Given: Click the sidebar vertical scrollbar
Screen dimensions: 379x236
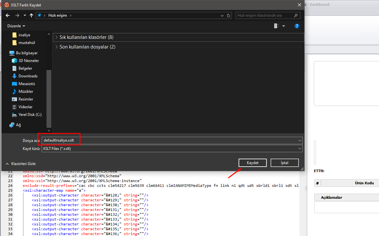Looking at the screenshot, I should (49, 96).
